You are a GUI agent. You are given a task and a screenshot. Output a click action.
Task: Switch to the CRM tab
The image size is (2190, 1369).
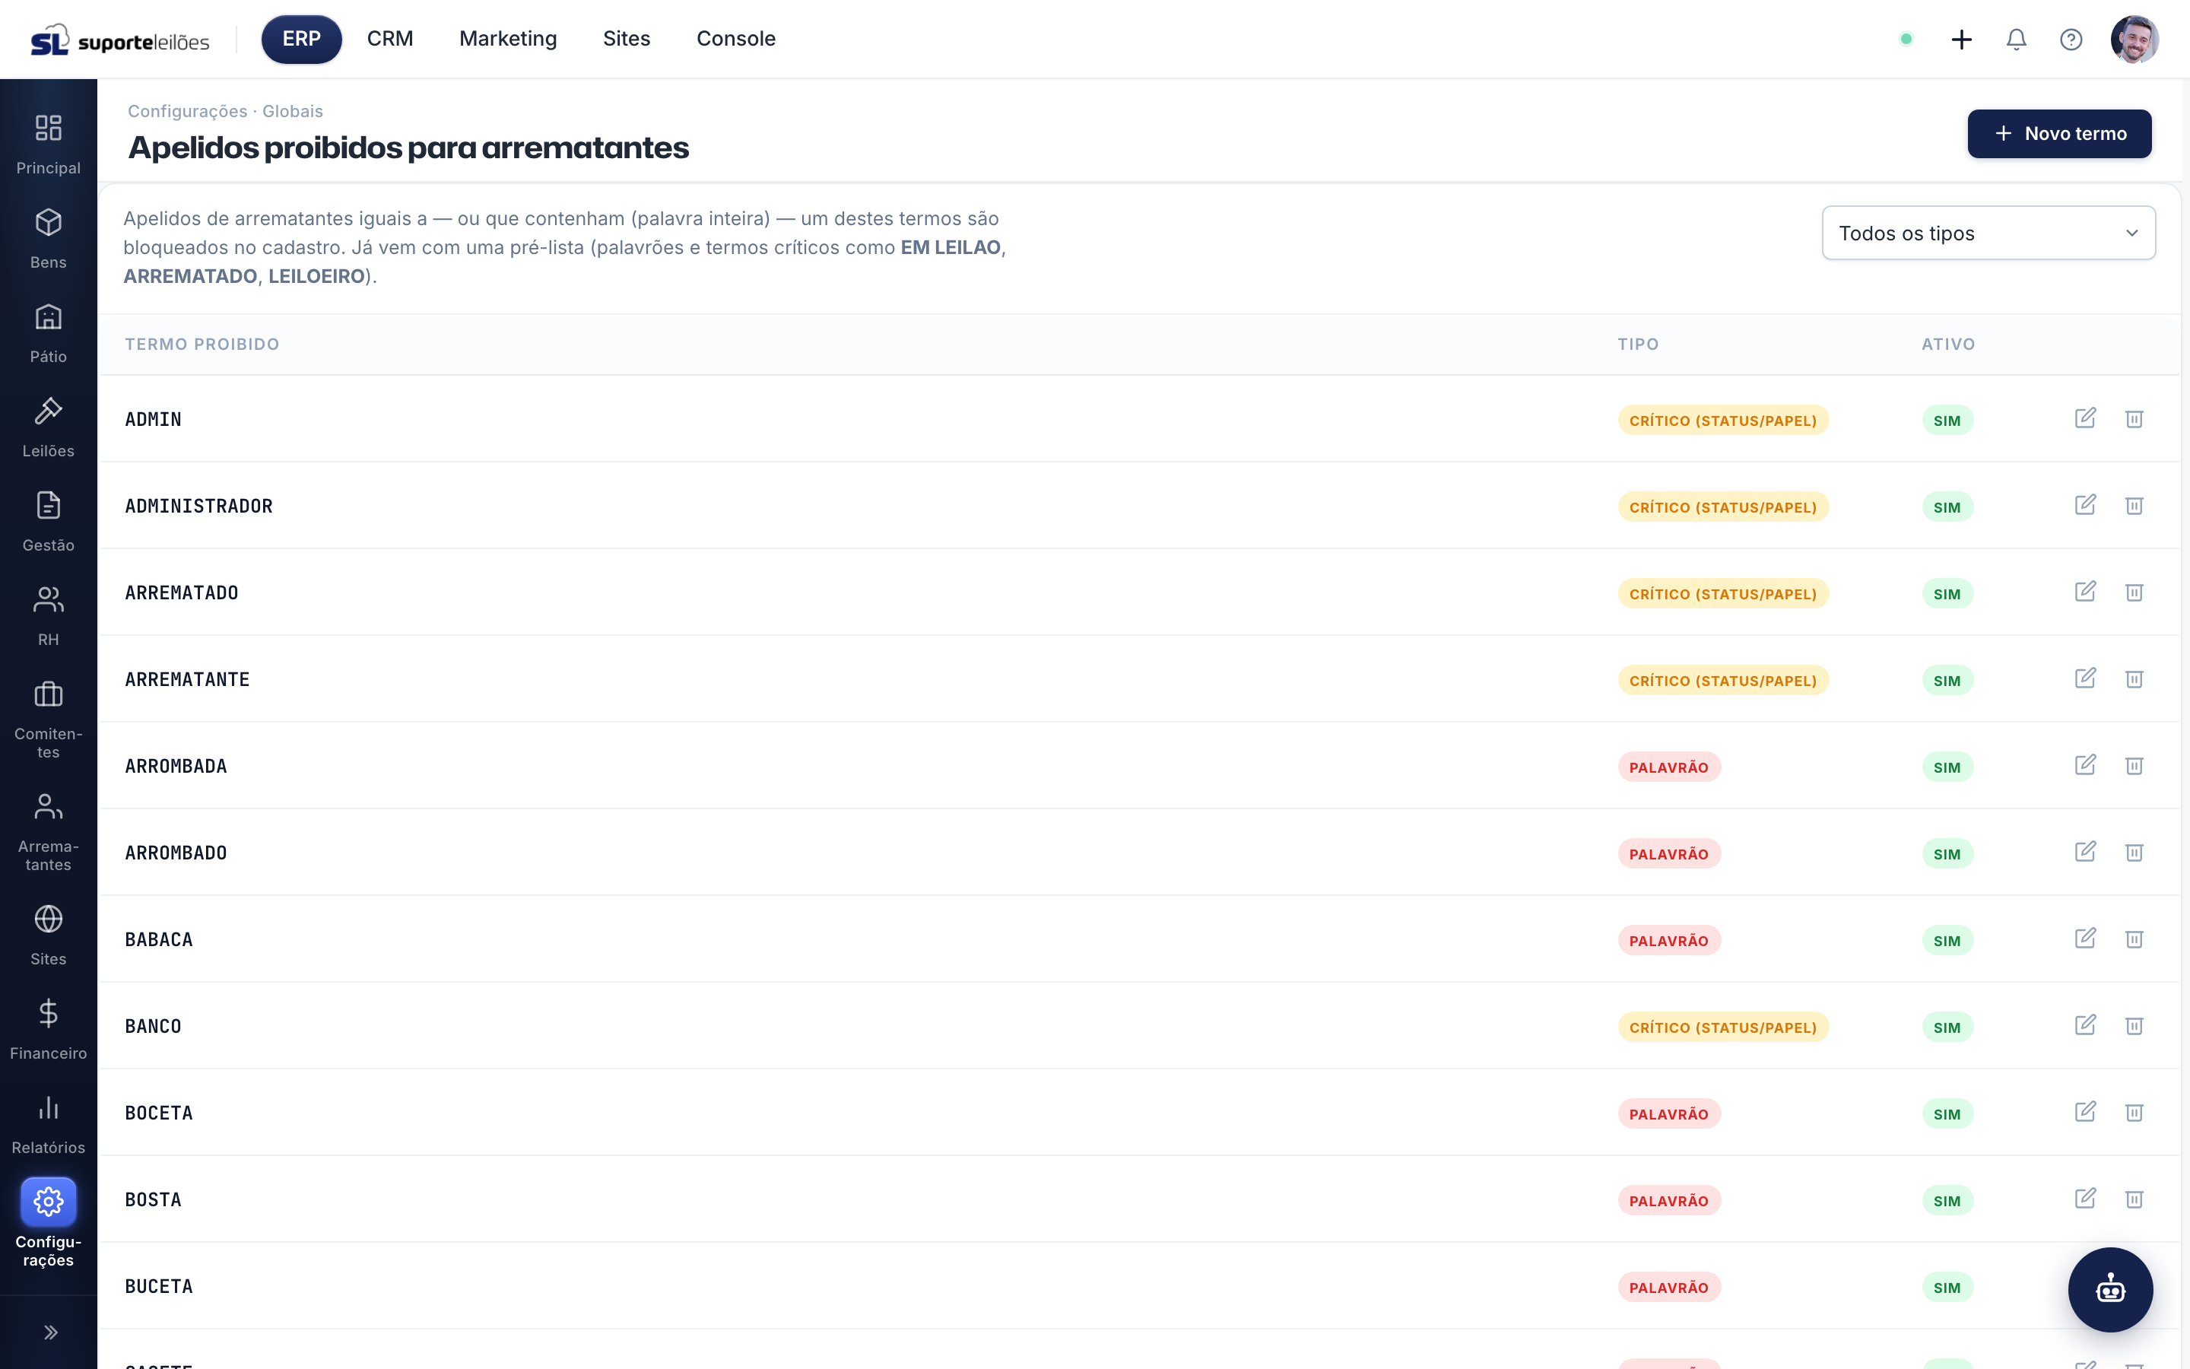(390, 39)
